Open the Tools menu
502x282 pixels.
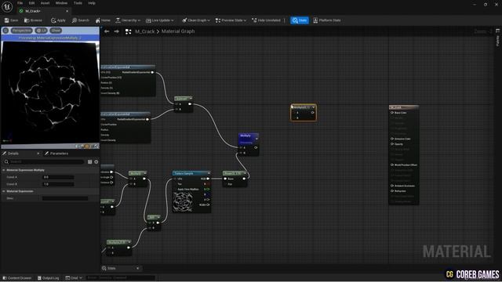(78, 3)
